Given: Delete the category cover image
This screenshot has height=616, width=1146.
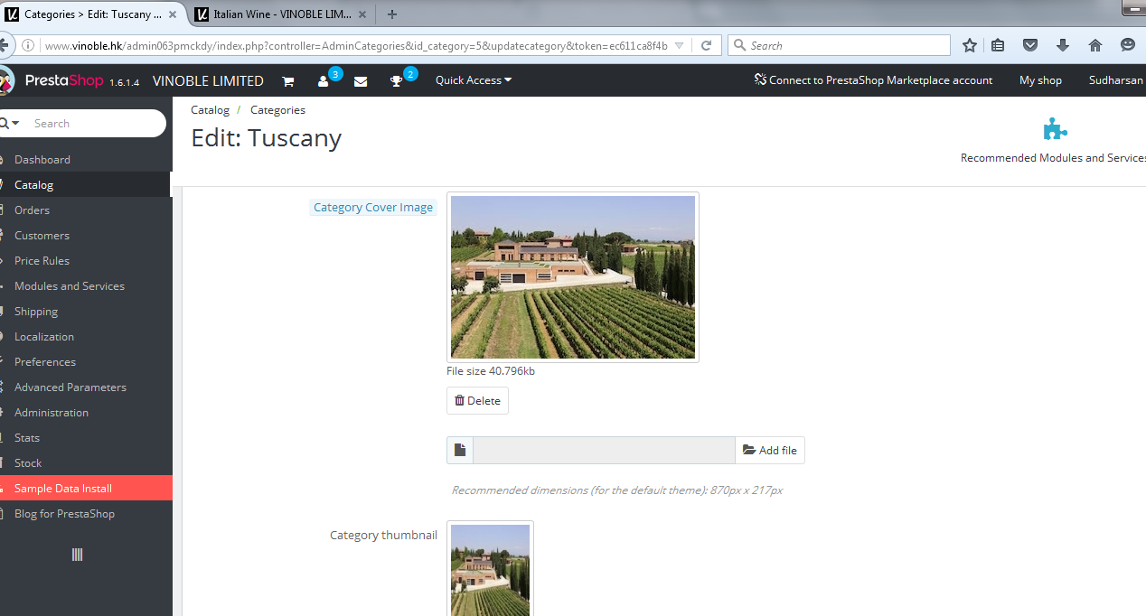Looking at the screenshot, I should 477,400.
